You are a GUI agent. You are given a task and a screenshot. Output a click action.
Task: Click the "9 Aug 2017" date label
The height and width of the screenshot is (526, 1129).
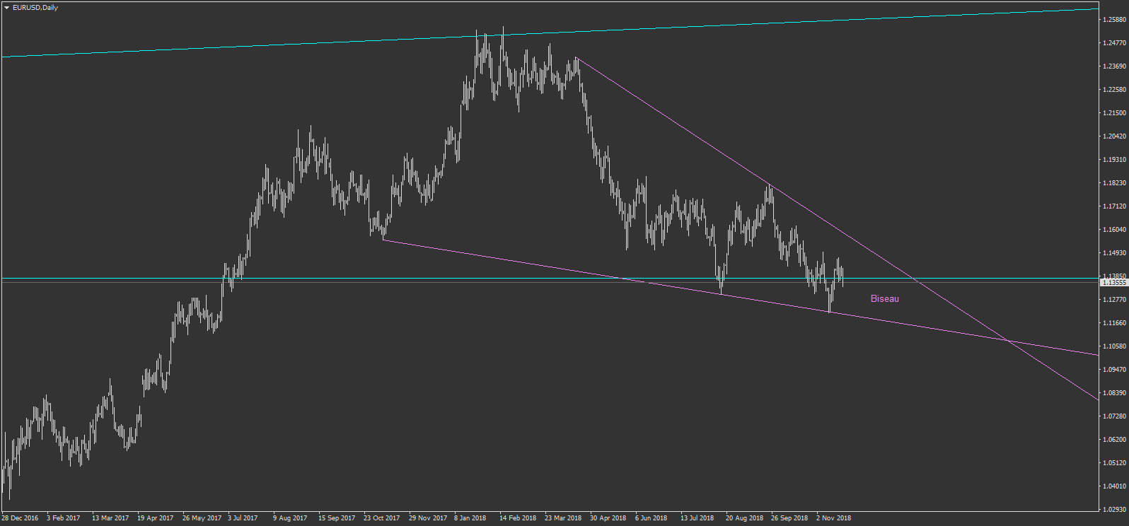pos(290,518)
